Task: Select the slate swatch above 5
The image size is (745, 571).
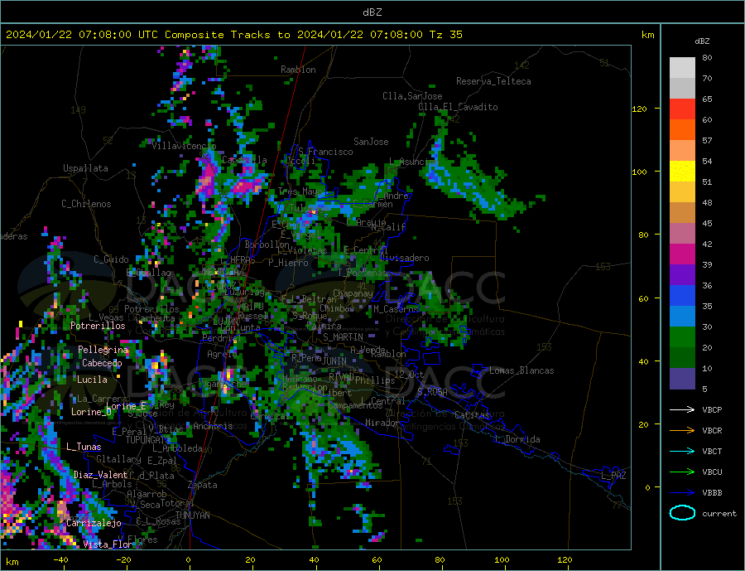Action: pyautogui.click(x=682, y=378)
